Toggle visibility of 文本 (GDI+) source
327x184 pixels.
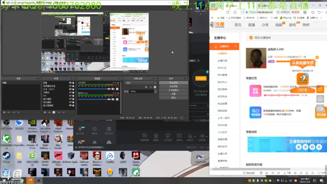tap(70, 89)
